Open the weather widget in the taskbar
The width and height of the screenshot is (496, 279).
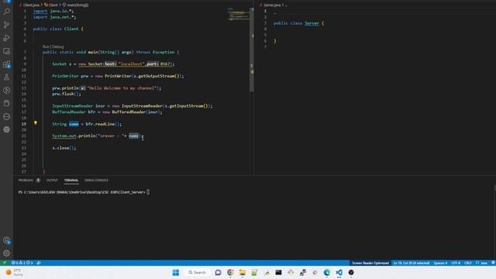pos(15,272)
